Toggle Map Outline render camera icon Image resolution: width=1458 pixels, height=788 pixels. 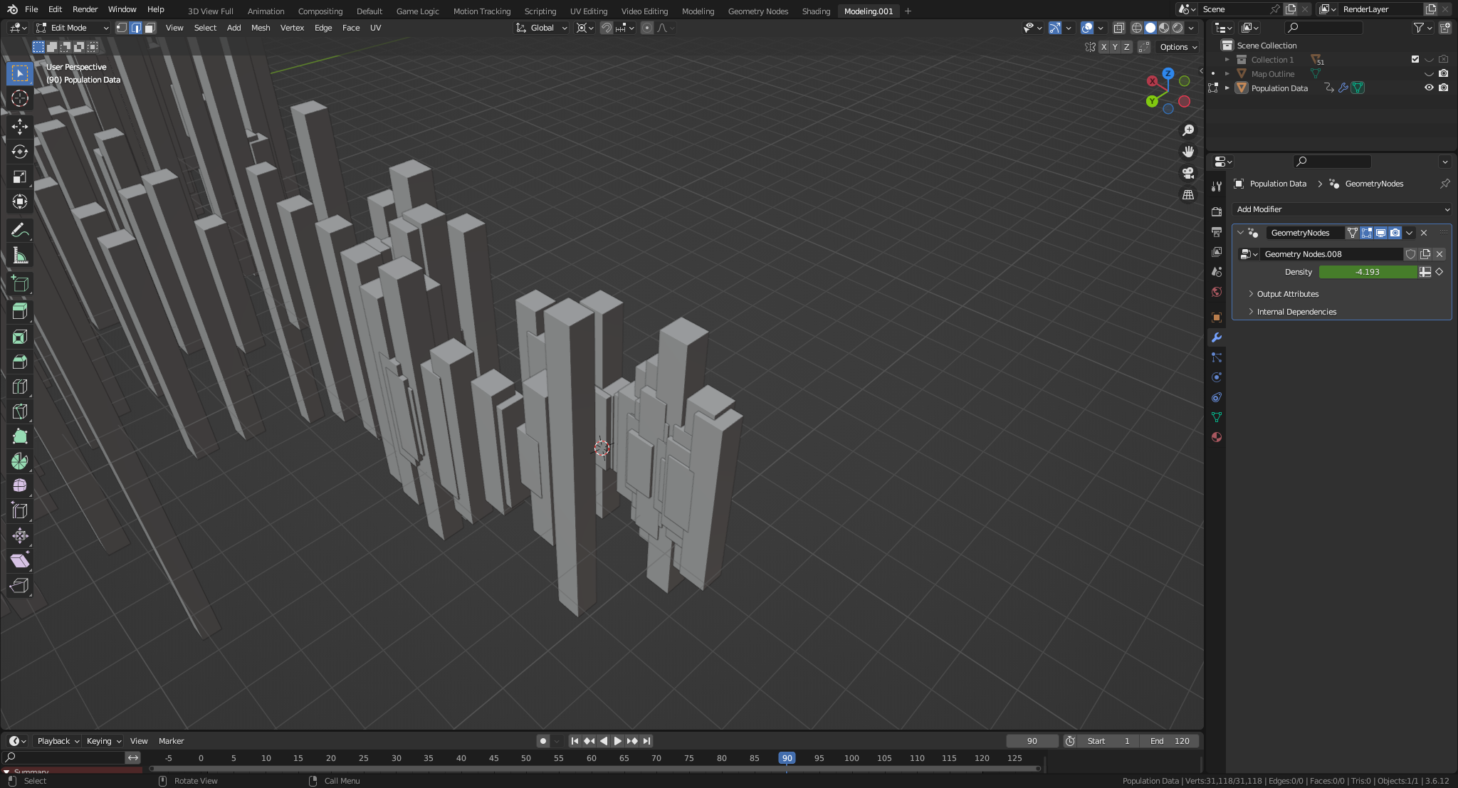(x=1443, y=74)
